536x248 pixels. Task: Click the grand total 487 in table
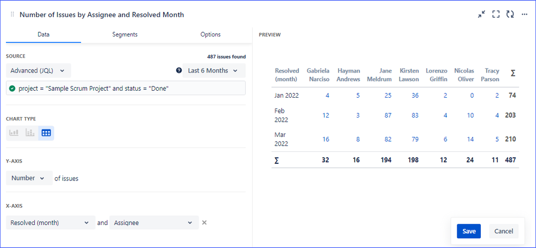pyautogui.click(x=510, y=160)
